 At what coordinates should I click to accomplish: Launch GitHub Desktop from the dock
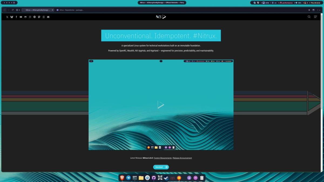tap(154, 178)
